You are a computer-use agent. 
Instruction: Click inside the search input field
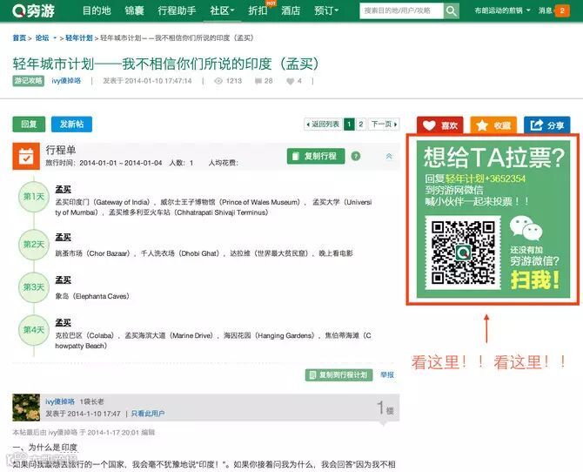(401, 10)
